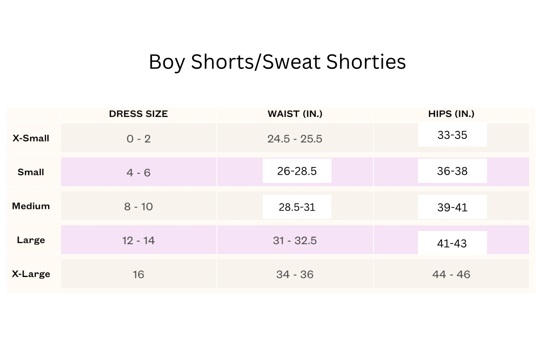Click the Medium row label
Viewport: 545px width, 339px height.
click(31, 206)
